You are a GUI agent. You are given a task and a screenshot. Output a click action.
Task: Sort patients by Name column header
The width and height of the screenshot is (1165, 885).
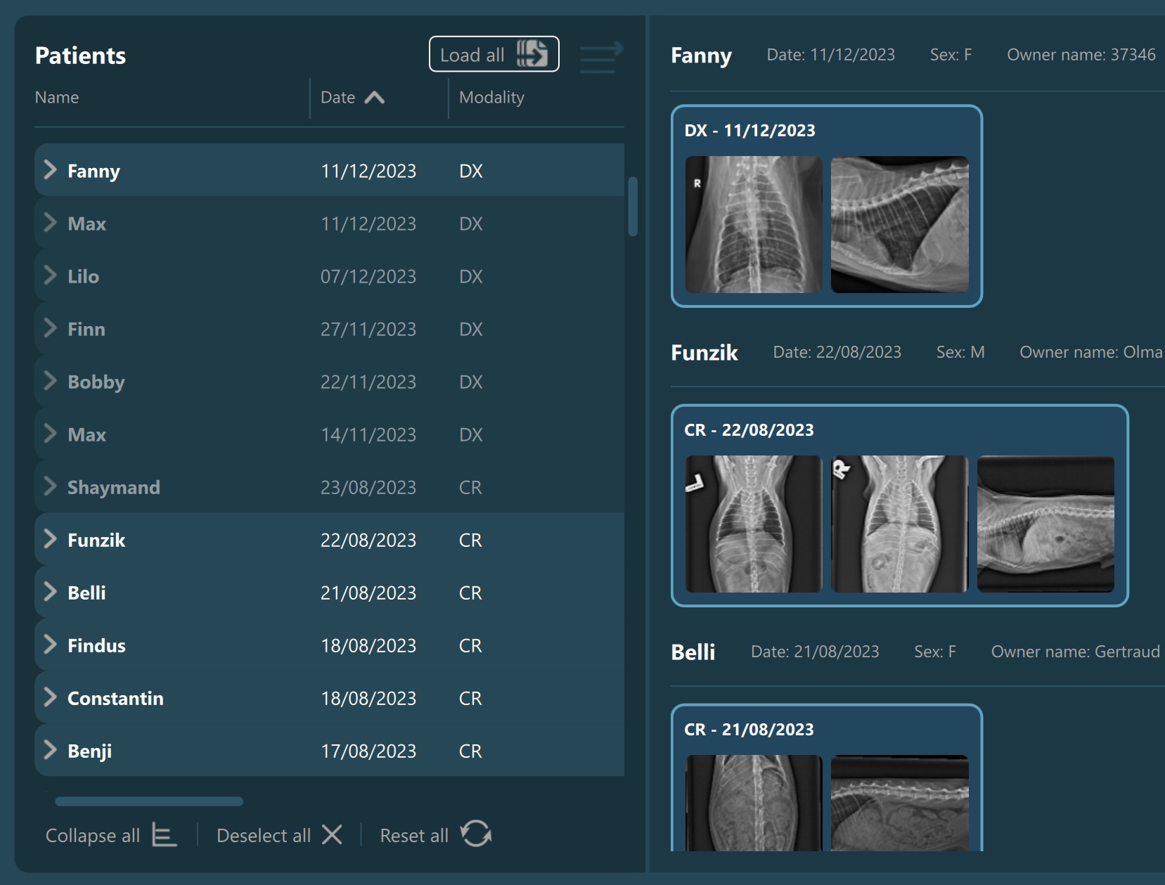(57, 98)
